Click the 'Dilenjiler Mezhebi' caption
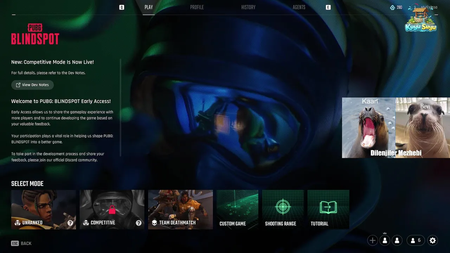450x253 pixels. coord(396,153)
